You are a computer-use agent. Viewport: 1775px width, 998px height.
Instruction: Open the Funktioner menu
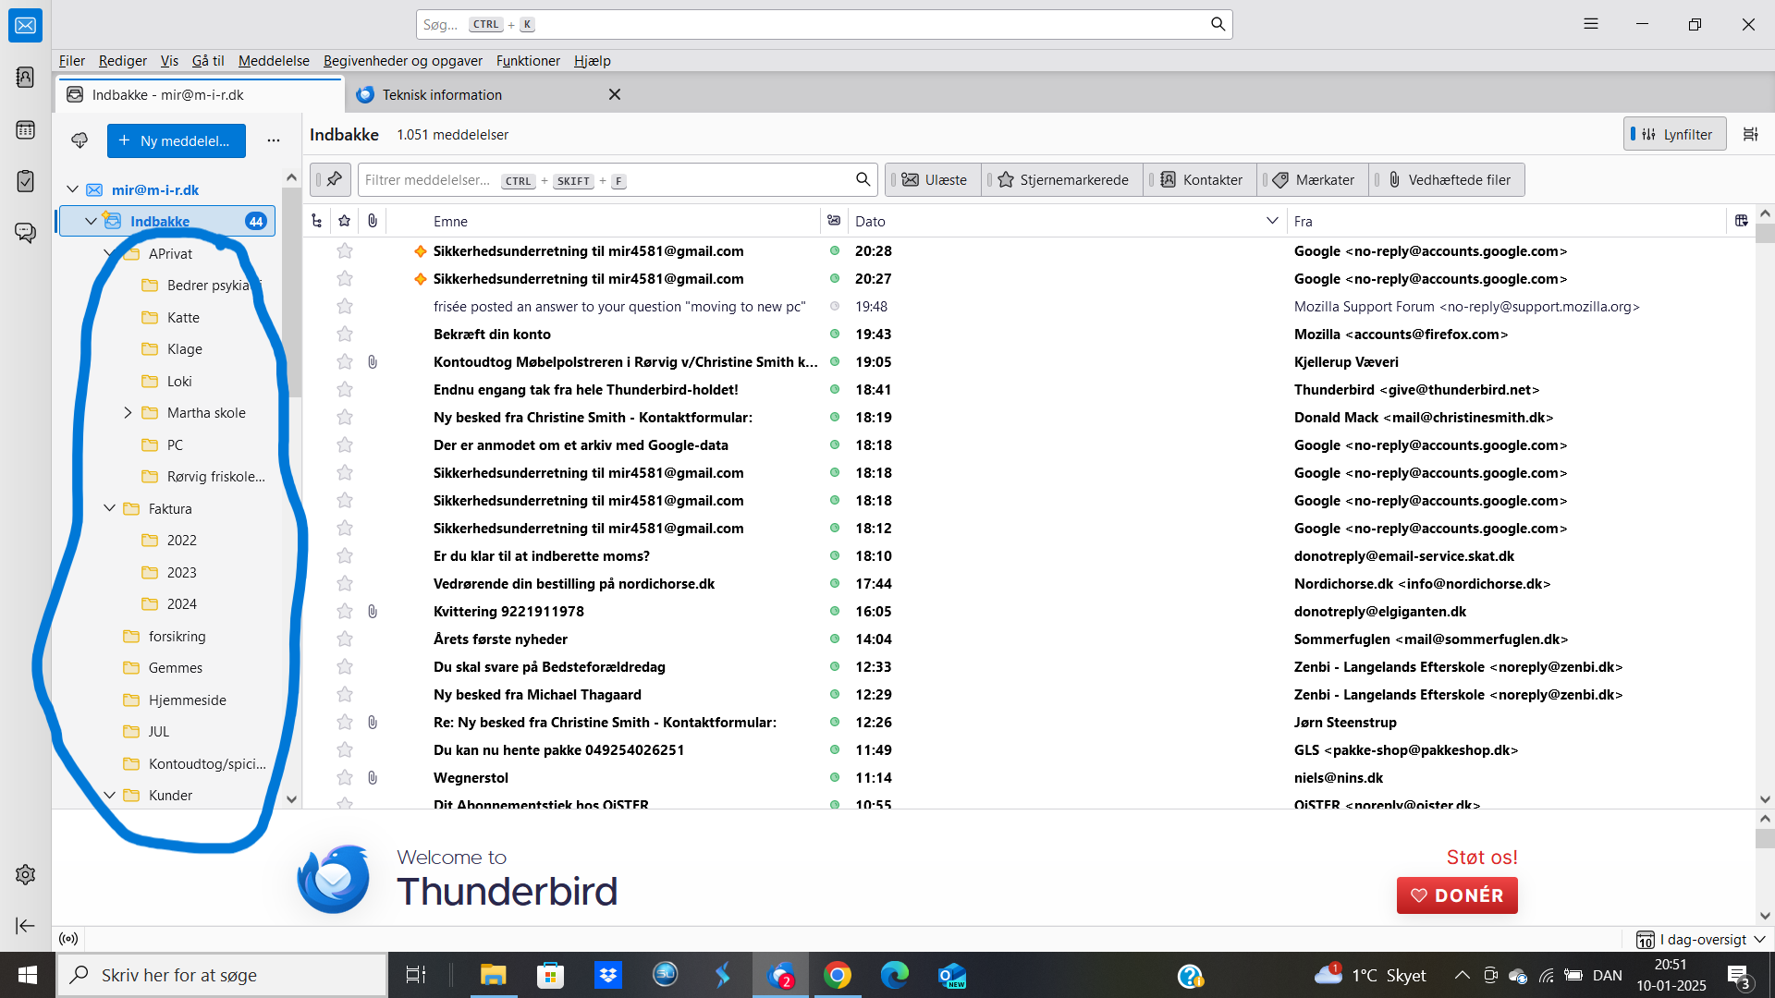pos(528,60)
